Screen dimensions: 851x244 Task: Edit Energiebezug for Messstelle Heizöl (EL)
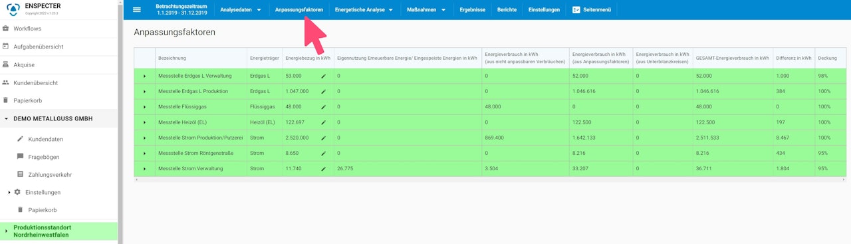[x=324, y=122]
